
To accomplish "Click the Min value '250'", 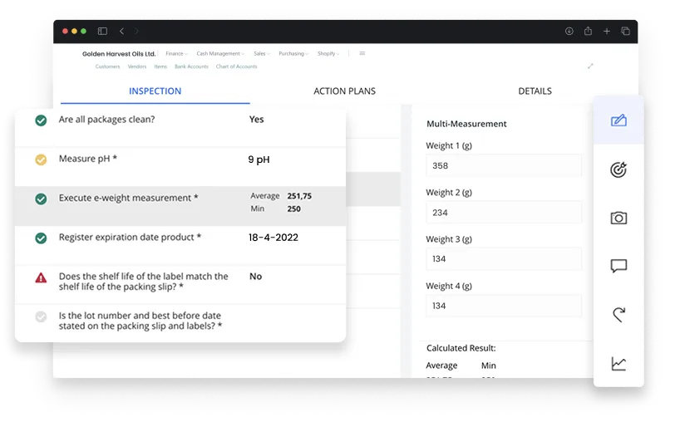I will (x=294, y=209).
